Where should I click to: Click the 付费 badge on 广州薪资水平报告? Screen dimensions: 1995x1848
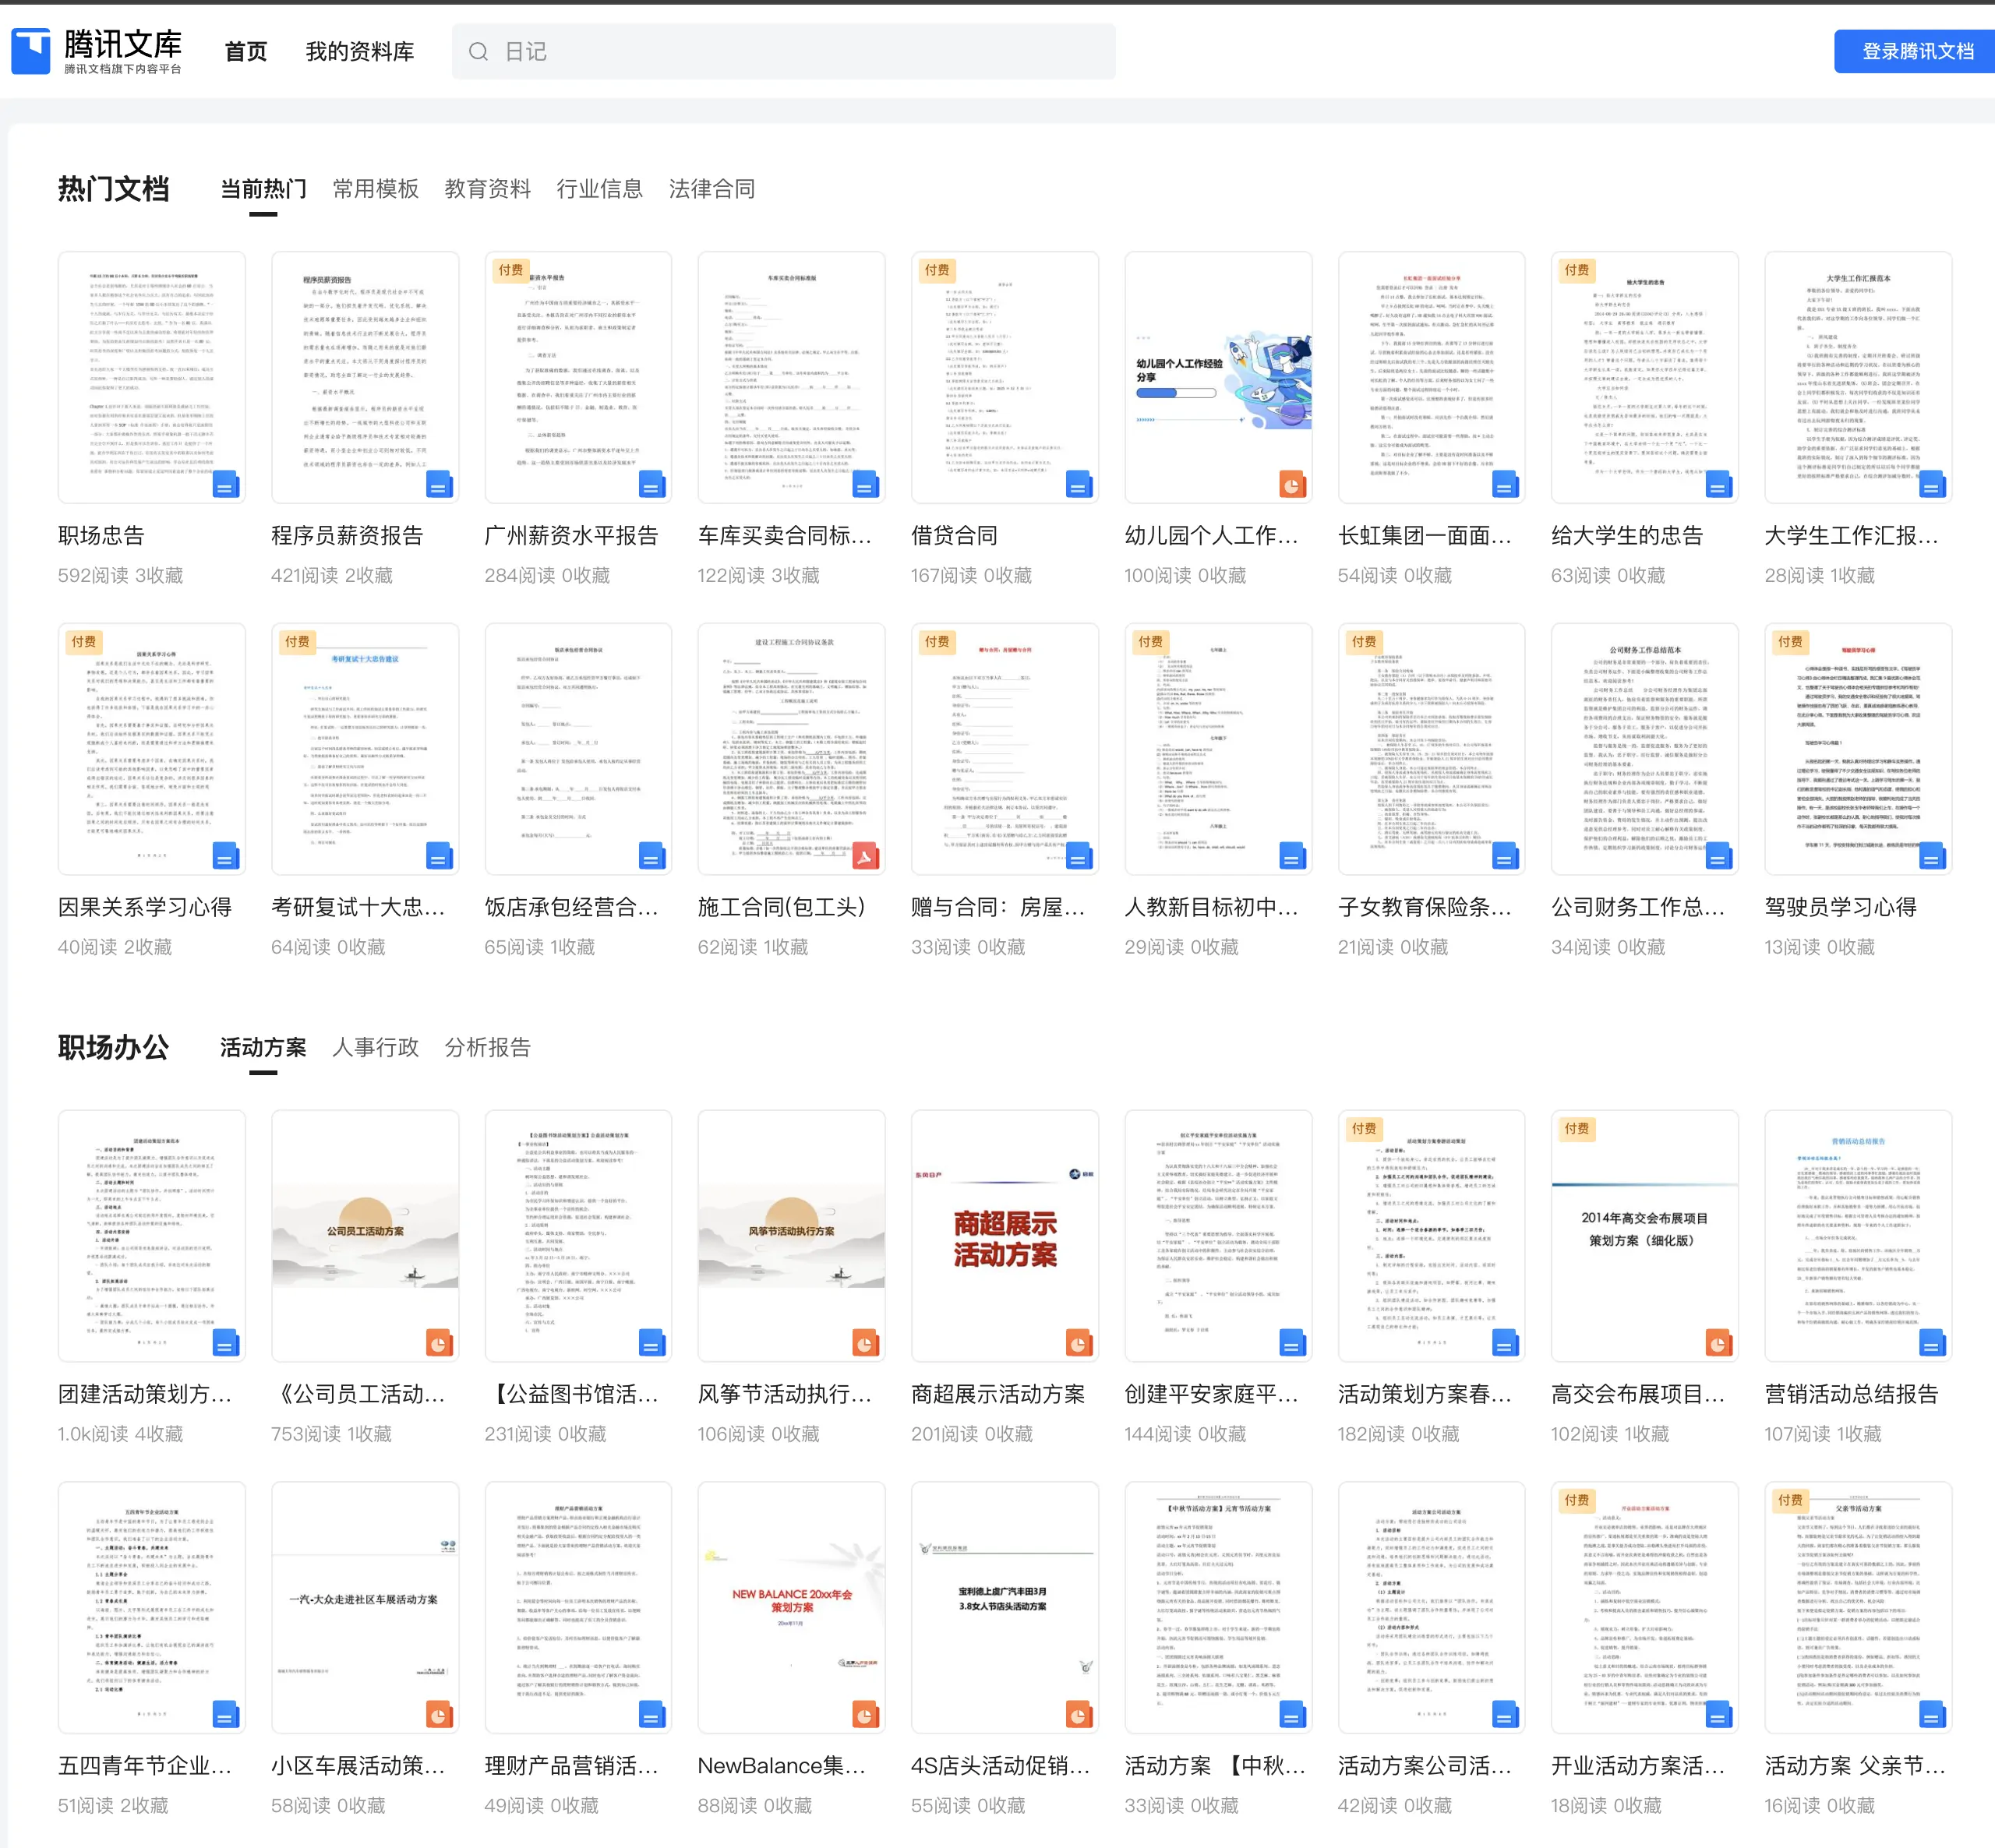pos(511,270)
